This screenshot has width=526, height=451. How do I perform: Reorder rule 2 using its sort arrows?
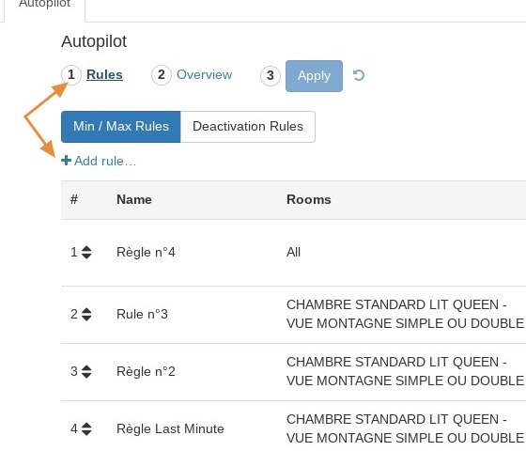click(x=86, y=315)
